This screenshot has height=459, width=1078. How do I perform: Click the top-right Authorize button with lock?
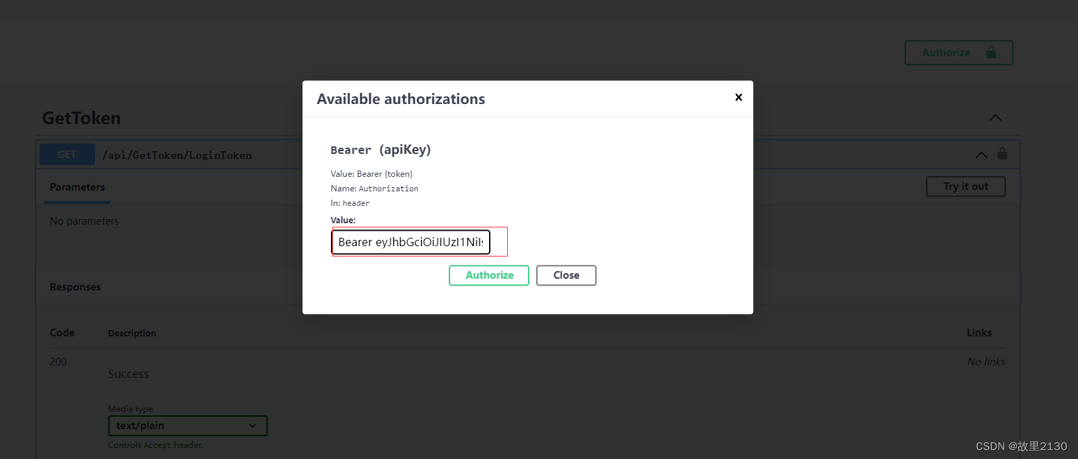pyautogui.click(x=959, y=53)
